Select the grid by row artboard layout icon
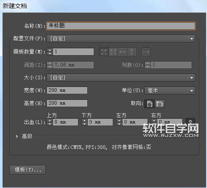The width and height of the screenshot is (207, 188). pyautogui.click(x=104, y=52)
